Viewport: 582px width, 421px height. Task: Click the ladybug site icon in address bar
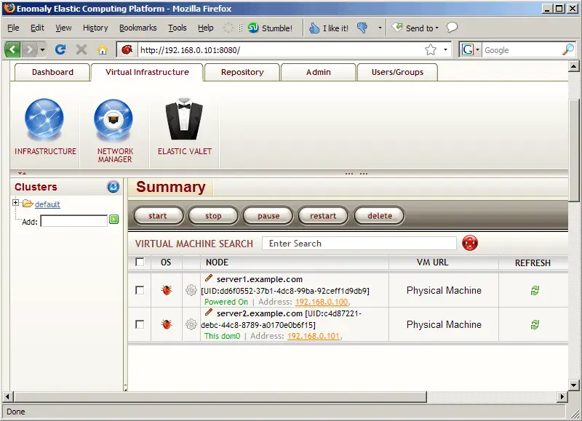[127, 49]
